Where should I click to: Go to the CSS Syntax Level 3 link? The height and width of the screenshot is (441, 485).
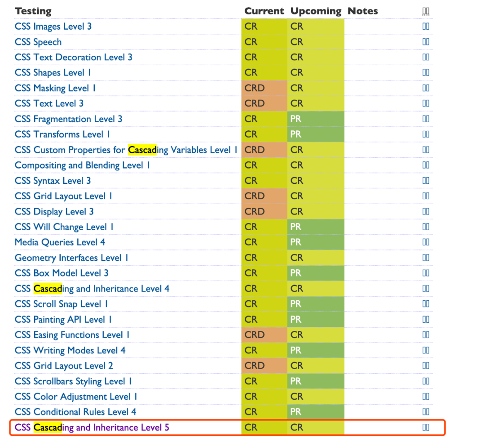pos(53,181)
